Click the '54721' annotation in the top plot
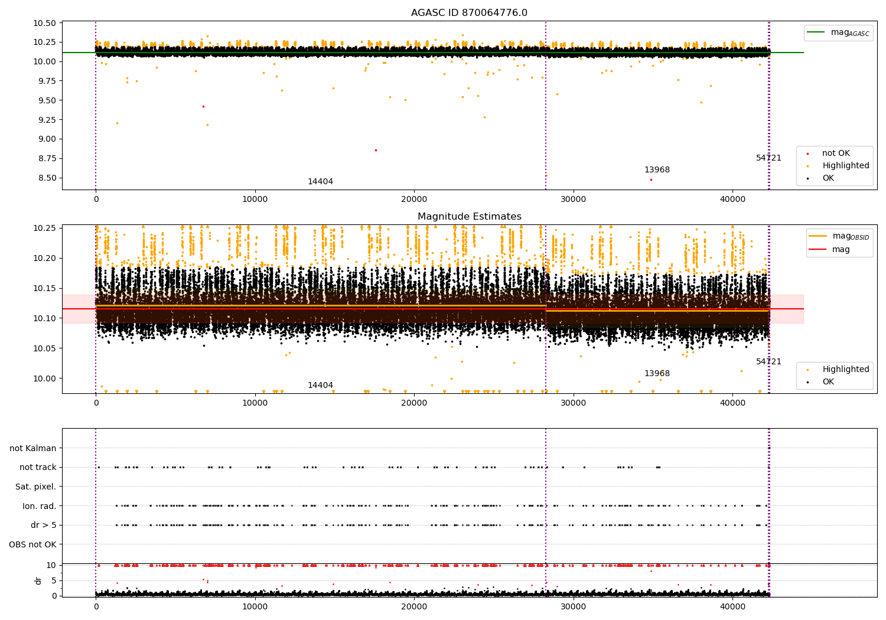Viewport: 886px width, 620px height. click(768, 158)
